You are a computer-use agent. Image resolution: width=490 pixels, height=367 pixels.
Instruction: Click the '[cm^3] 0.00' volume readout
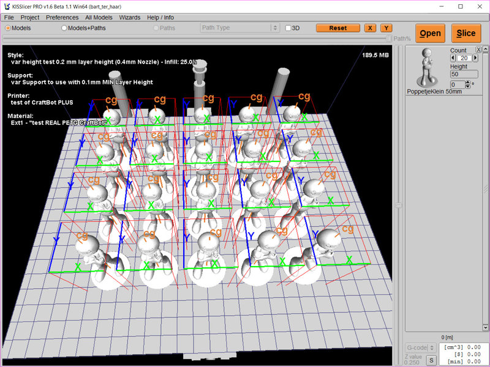(x=462, y=347)
